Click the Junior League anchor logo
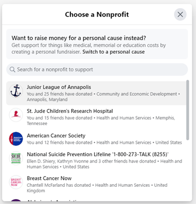 16,91
